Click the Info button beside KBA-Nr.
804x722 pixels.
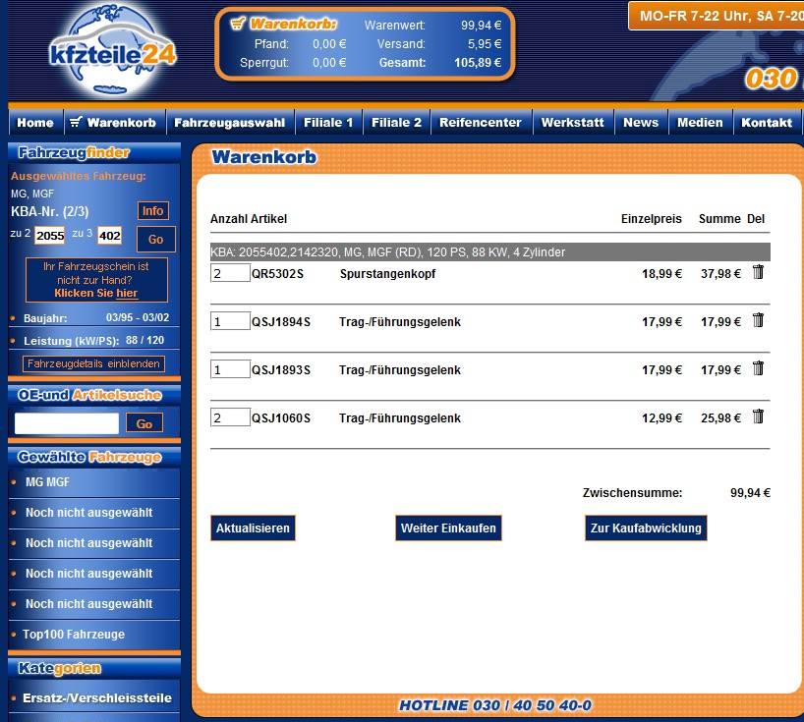click(x=152, y=211)
